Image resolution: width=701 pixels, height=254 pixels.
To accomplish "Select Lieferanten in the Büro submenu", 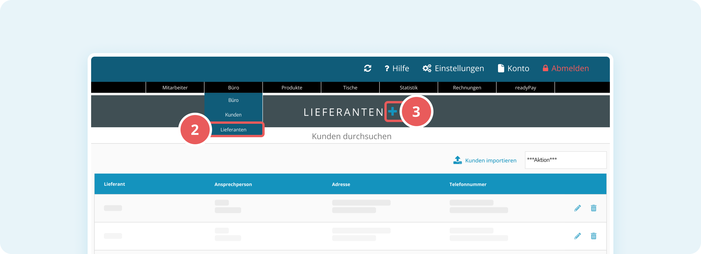I will 233,130.
